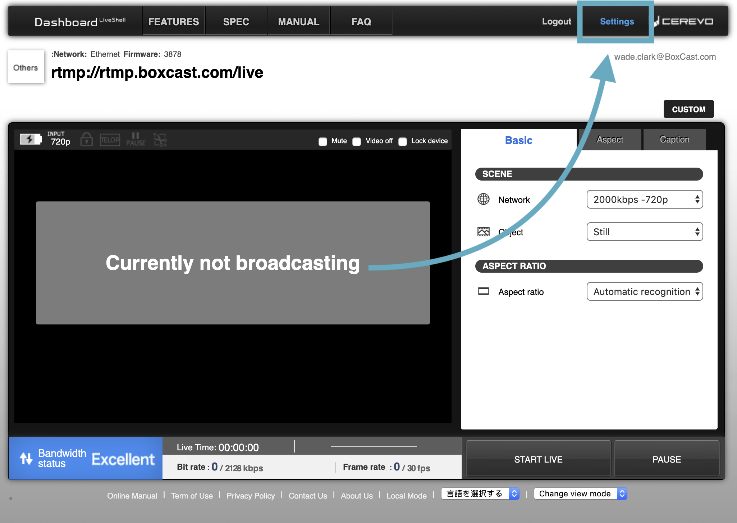Screen dimensions: 737x523
Task: Click the TELOP icon
Action: click(x=110, y=140)
